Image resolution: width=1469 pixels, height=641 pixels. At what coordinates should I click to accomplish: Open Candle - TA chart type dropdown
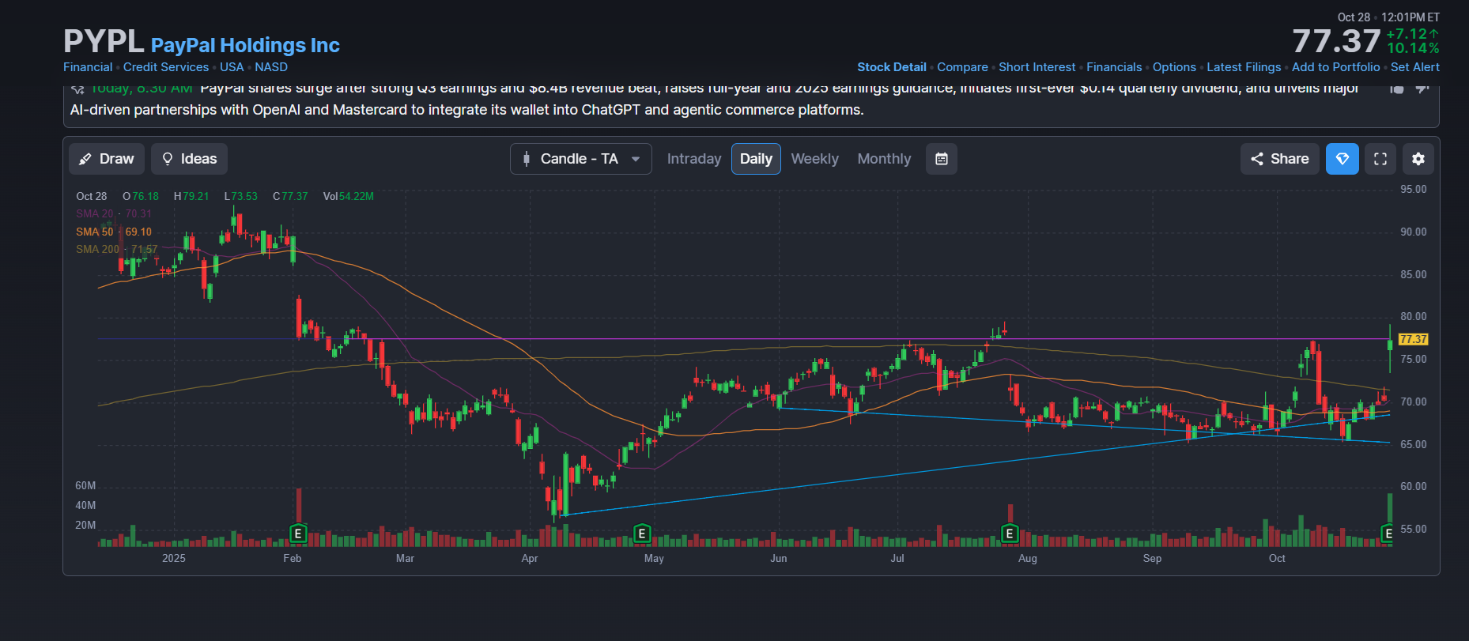(x=580, y=159)
